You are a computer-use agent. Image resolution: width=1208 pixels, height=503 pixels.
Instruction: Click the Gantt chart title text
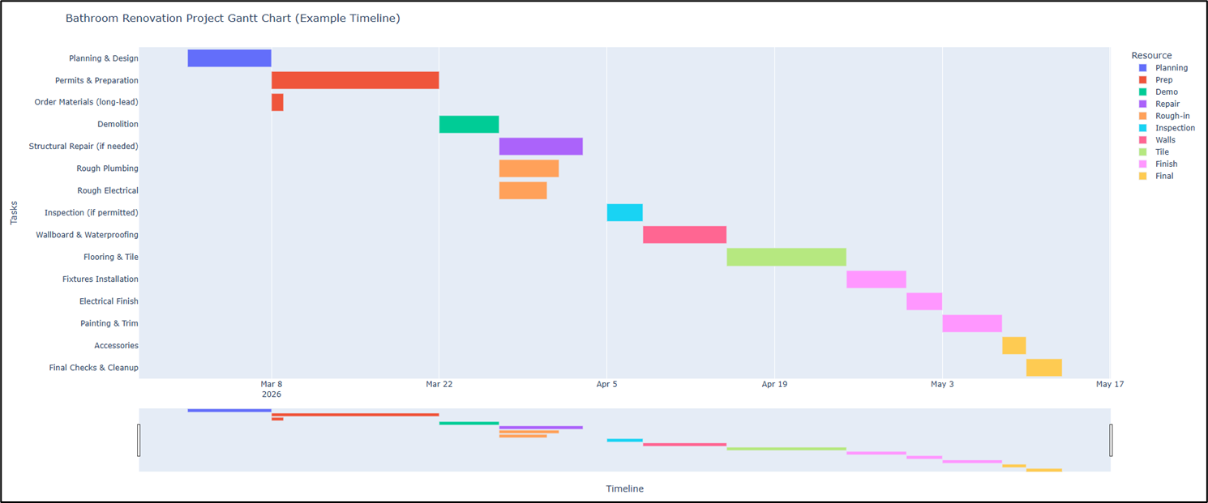click(x=233, y=18)
